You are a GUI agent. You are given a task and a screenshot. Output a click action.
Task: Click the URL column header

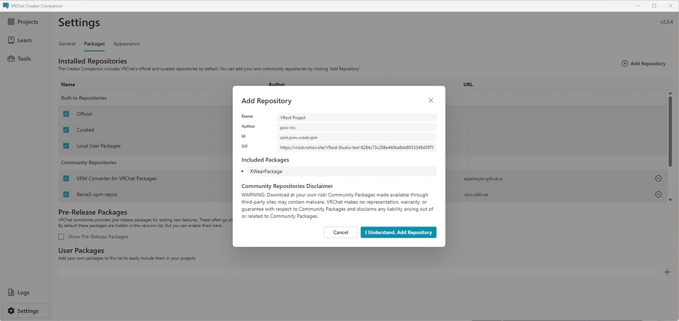coord(468,84)
